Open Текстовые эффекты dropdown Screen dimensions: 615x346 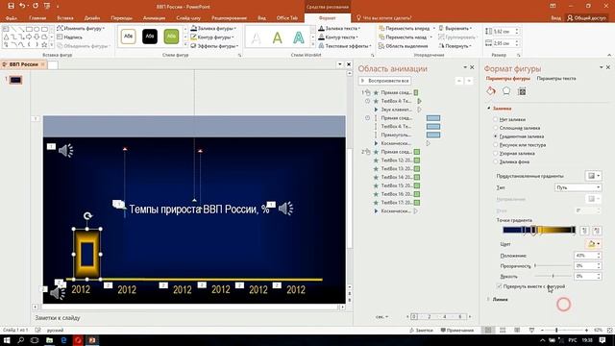(x=345, y=46)
